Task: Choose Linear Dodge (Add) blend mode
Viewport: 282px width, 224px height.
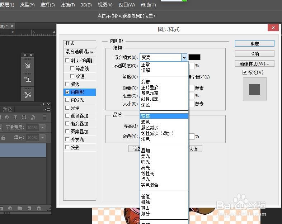Action: click(x=164, y=133)
